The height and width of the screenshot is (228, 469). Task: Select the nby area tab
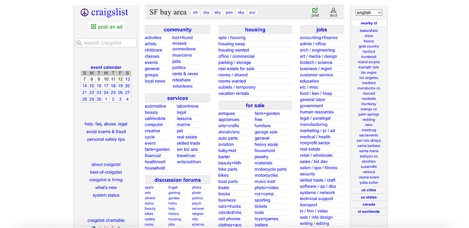point(241,12)
